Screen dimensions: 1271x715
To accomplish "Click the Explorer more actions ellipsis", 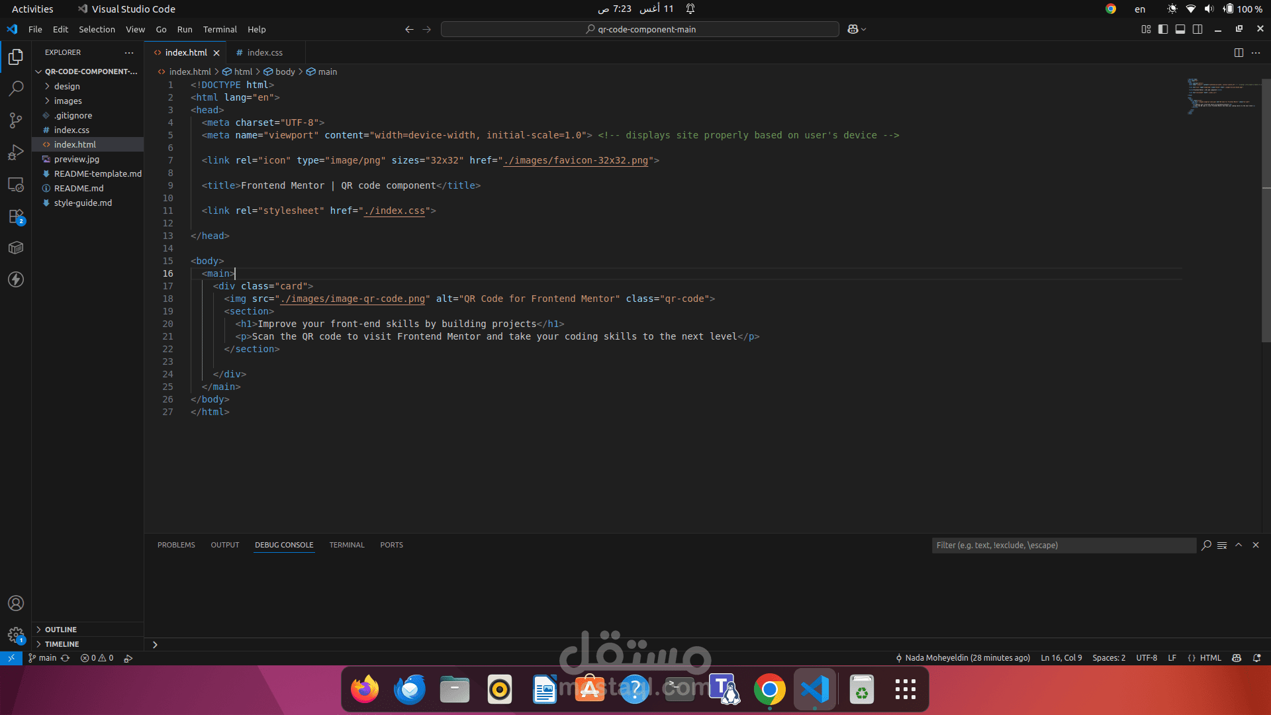I will [129, 52].
